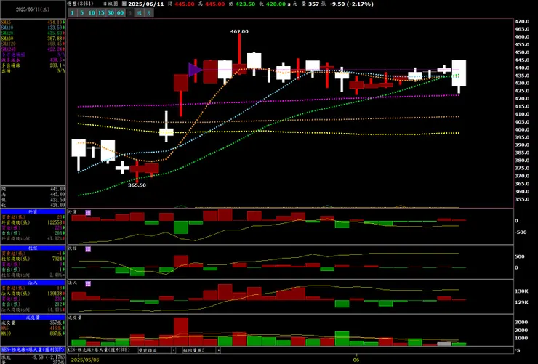Click the 365.50 low price label
The height and width of the screenshot is (364, 538).
pyautogui.click(x=137, y=185)
